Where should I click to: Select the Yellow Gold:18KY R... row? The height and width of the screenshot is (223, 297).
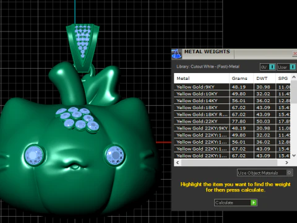pos(232,115)
